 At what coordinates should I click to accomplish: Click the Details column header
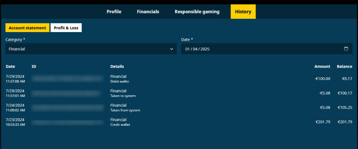click(117, 67)
